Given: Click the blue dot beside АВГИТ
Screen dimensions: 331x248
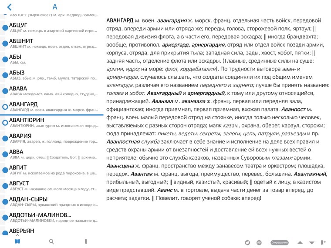Looking at the screenshot, I should (5, 170).
